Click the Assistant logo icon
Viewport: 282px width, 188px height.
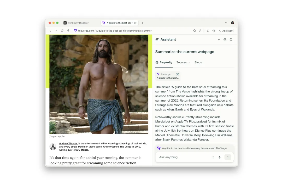157,40
